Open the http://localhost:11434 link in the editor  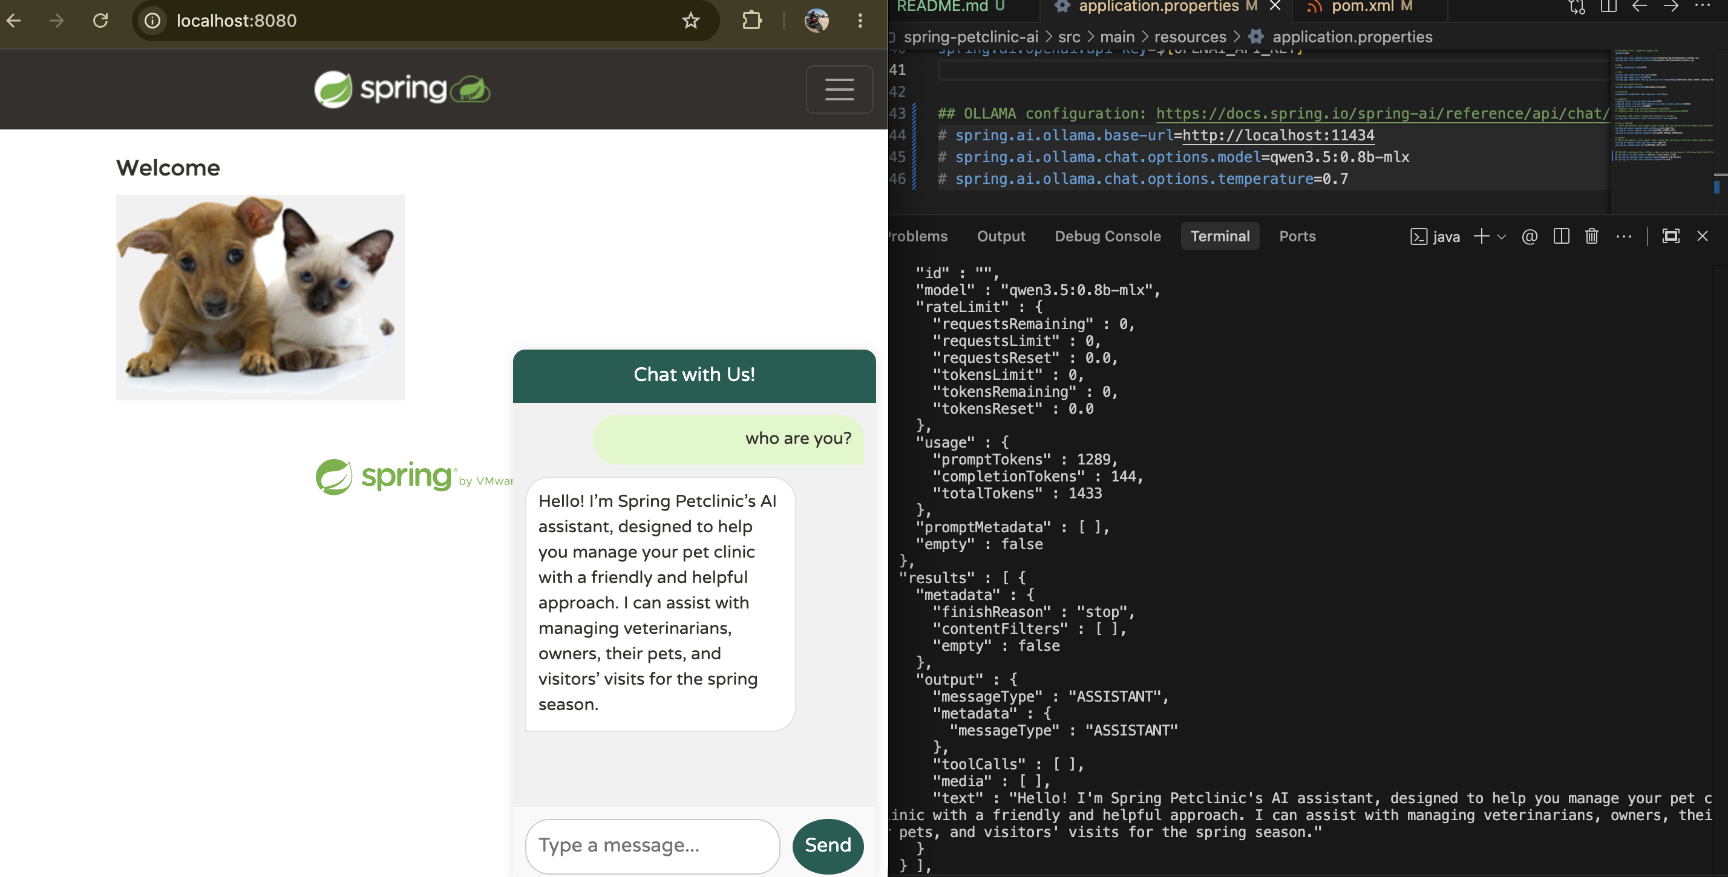(x=1278, y=135)
